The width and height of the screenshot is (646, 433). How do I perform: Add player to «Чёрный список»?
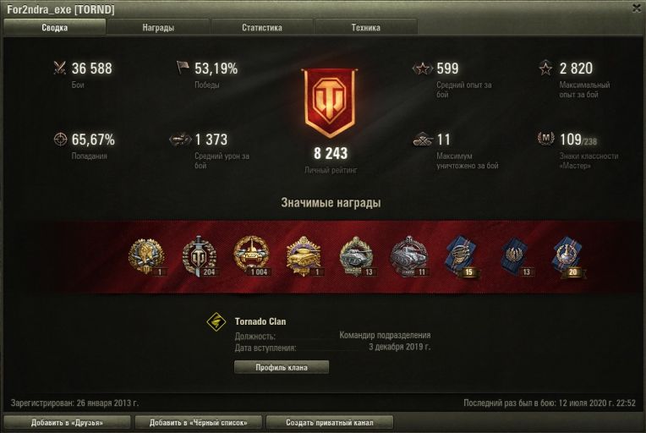click(x=199, y=422)
